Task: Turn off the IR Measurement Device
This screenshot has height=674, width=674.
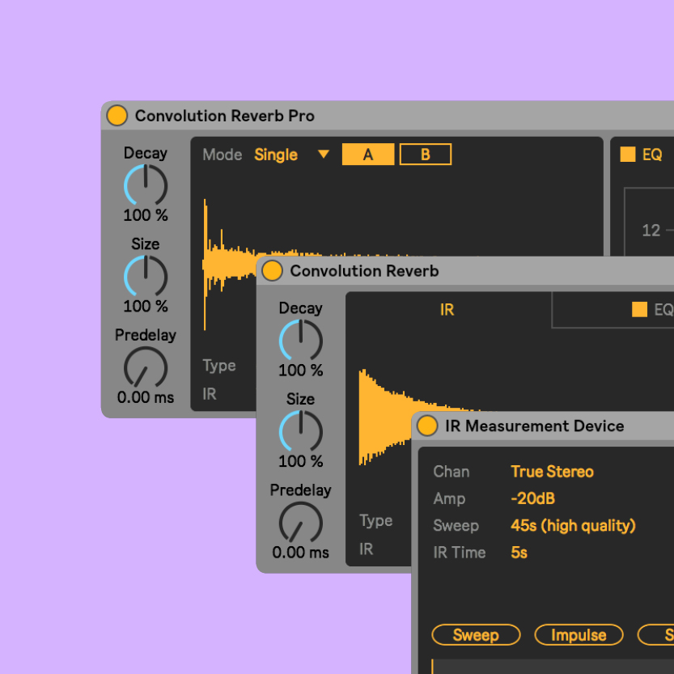Action: pos(427,426)
